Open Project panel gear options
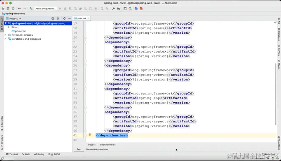 pos(64,18)
